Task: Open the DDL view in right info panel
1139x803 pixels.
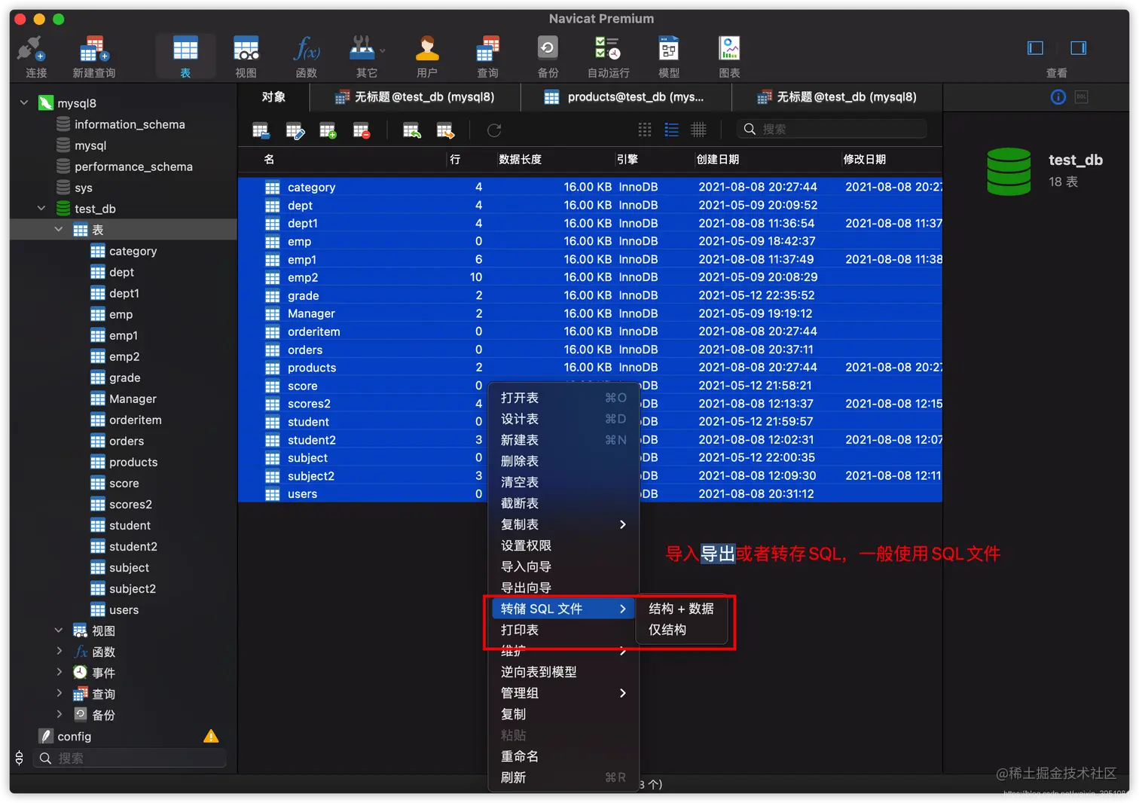Action: (1082, 96)
